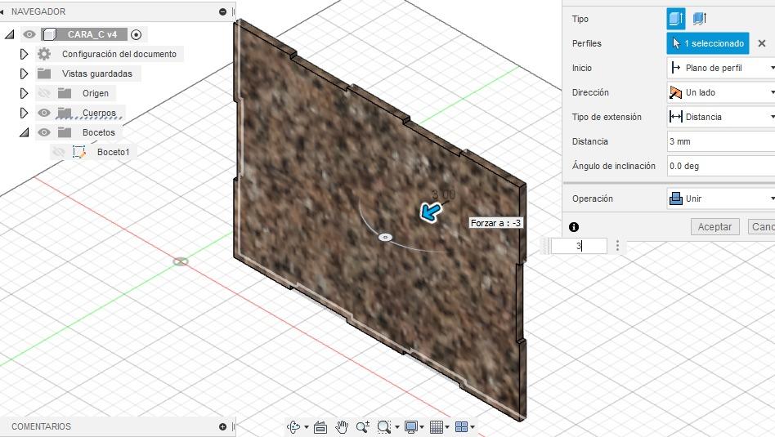The width and height of the screenshot is (775, 437).
Task: Click the Configuración del documento gear icon
Action: coord(44,54)
